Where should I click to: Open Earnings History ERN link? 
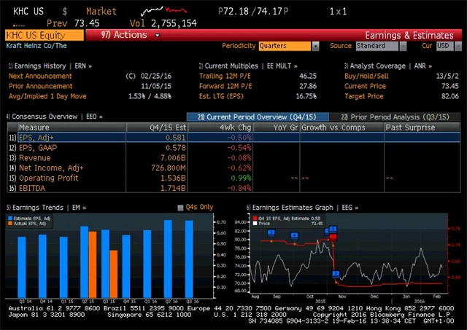click(x=50, y=66)
